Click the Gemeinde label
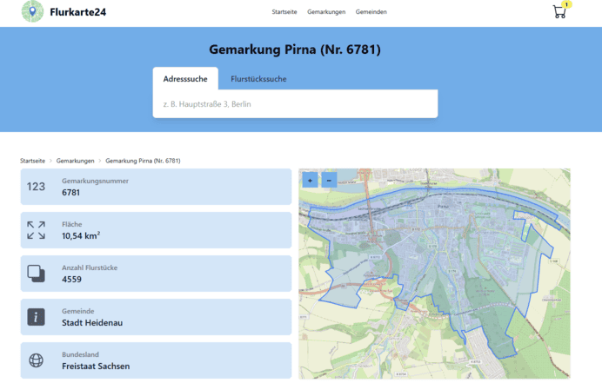The image size is (602, 383). tap(78, 311)
